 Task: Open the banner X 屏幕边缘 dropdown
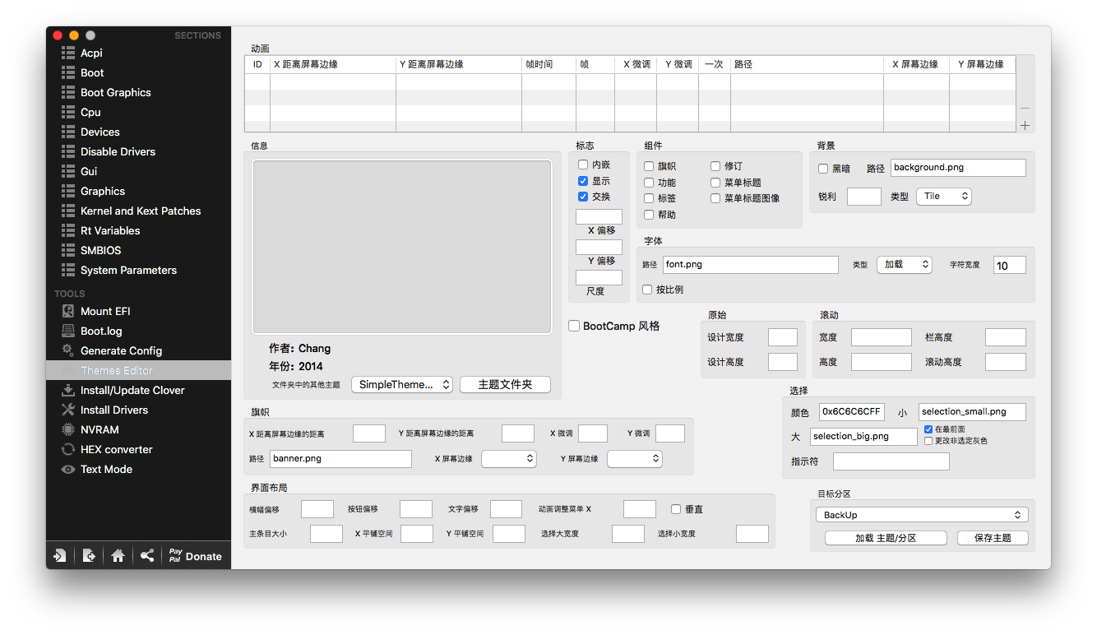(x=509, y=458)
